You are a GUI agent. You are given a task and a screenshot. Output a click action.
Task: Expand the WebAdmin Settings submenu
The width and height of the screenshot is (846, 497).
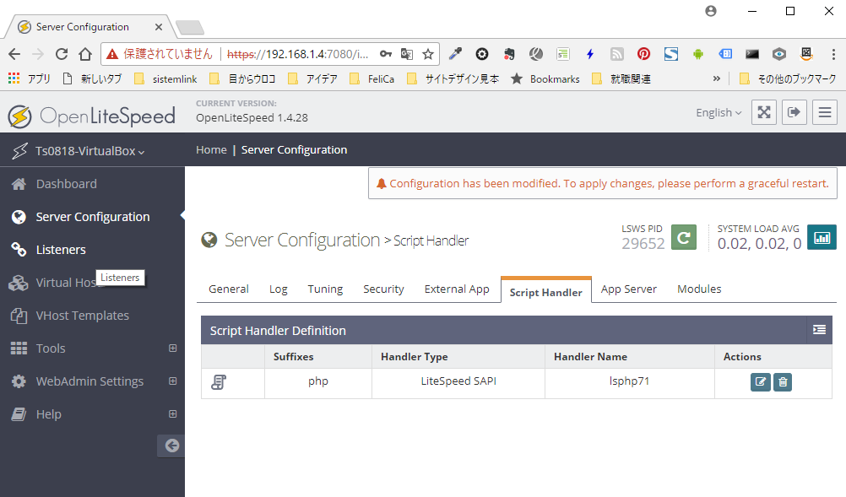point(172,381)
